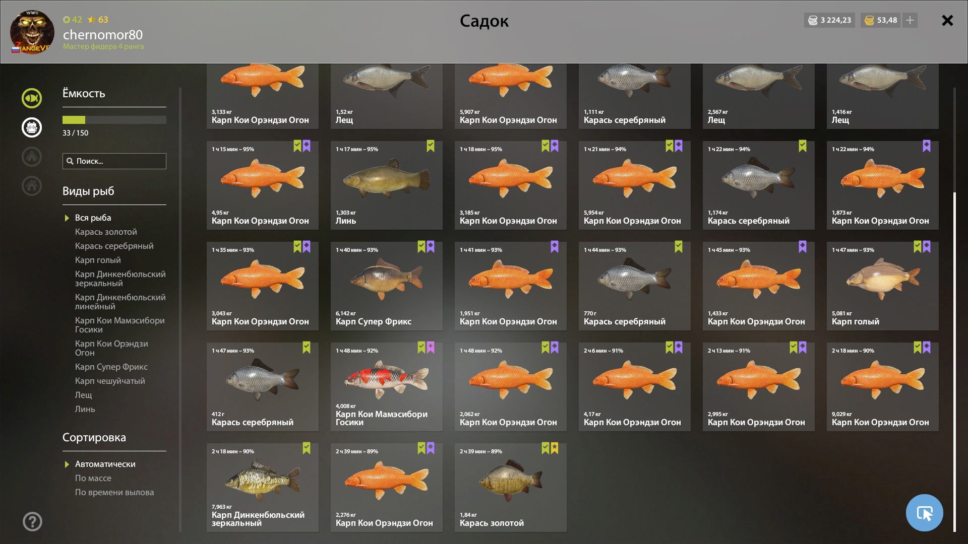Open the home base sidebar icon
This screenshot has height=544, width=968.
32,186
